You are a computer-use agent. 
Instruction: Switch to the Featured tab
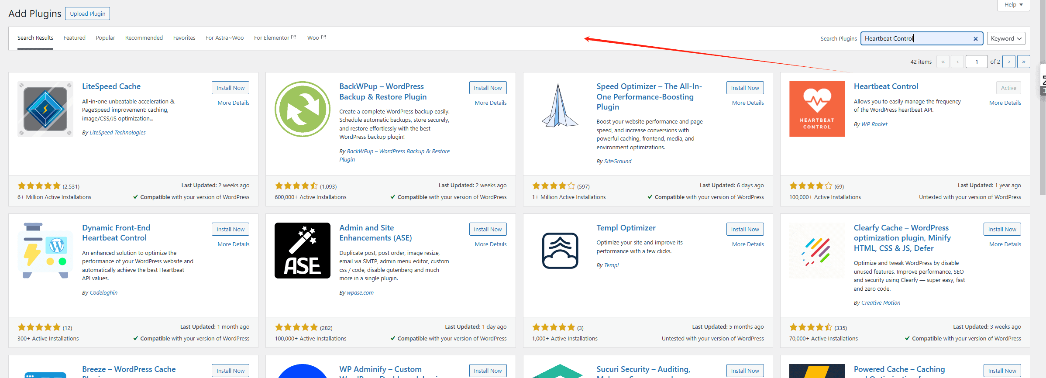click(75, 38)
